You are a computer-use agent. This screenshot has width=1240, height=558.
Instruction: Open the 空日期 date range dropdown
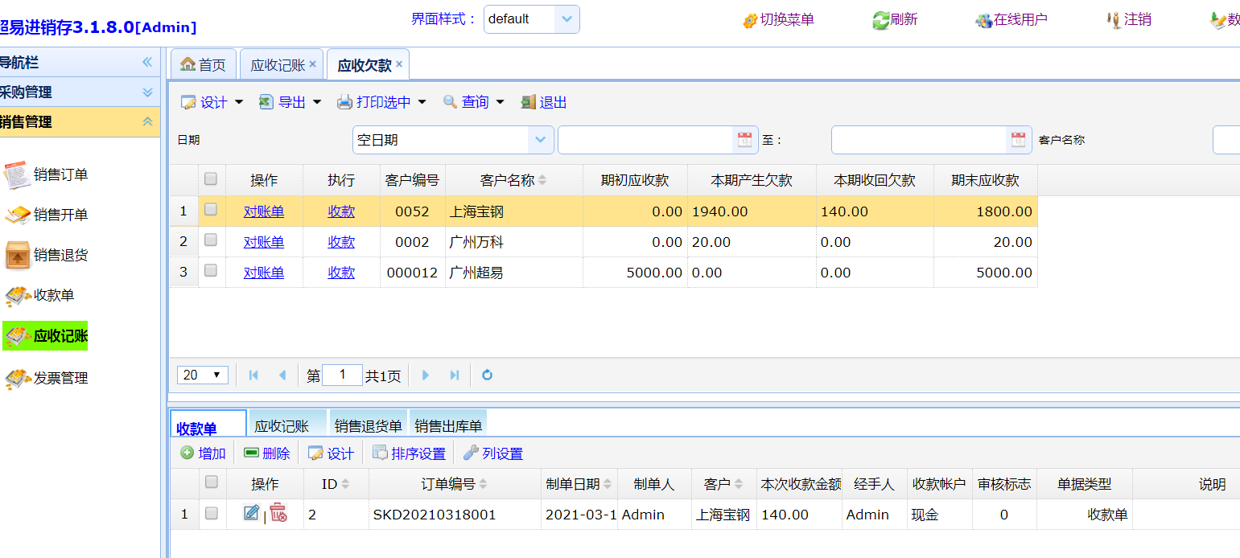540,140
